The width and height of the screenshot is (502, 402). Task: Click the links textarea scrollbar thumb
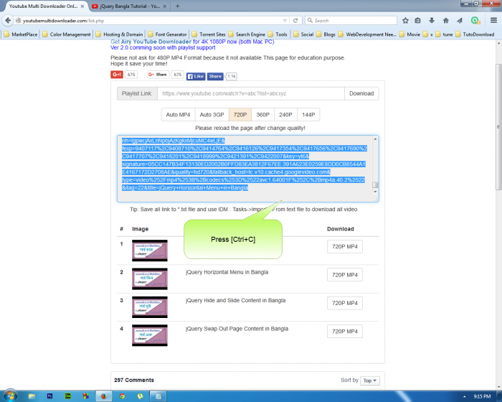tap(375, 185)
